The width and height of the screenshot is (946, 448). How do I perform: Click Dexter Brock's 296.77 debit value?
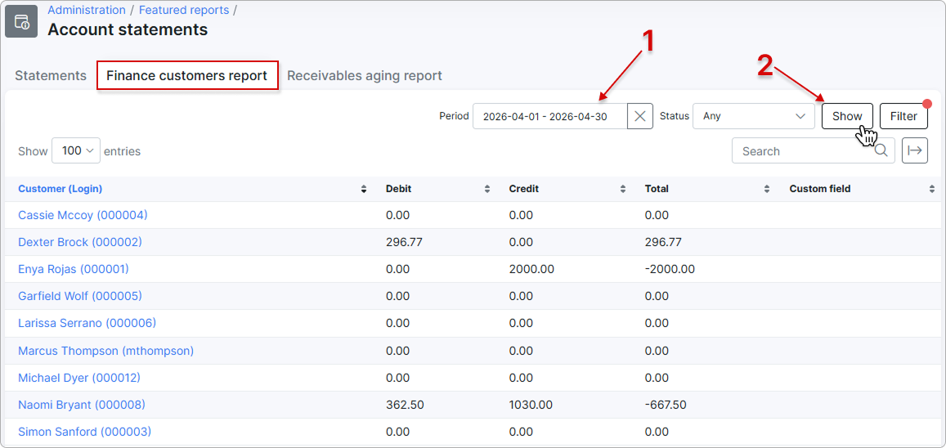point(404,242)
